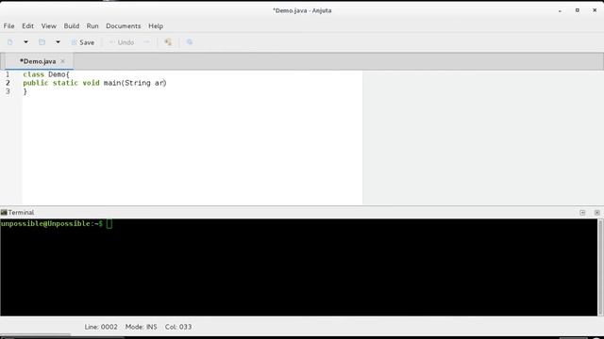Close the Terminal panel

tap(597, 213)
